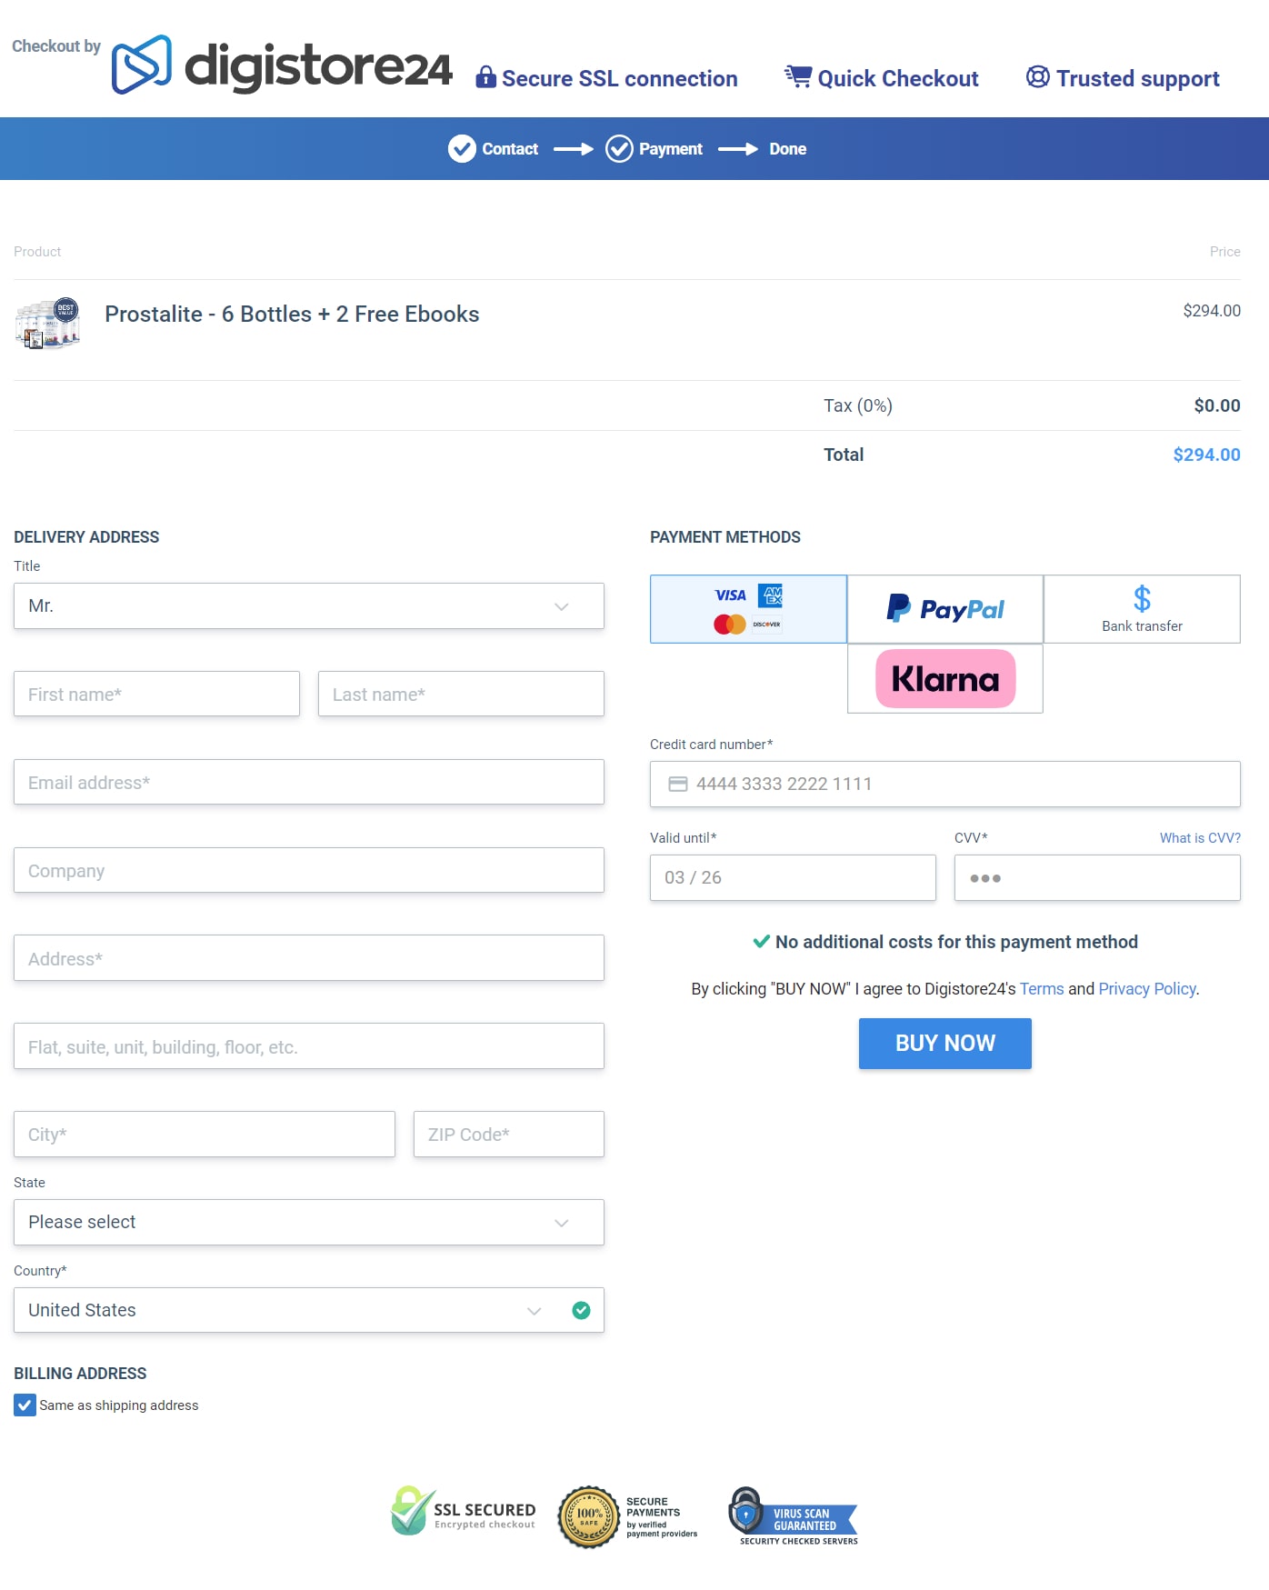Click the Secure SSL connection lock icon

pos(485,77)
